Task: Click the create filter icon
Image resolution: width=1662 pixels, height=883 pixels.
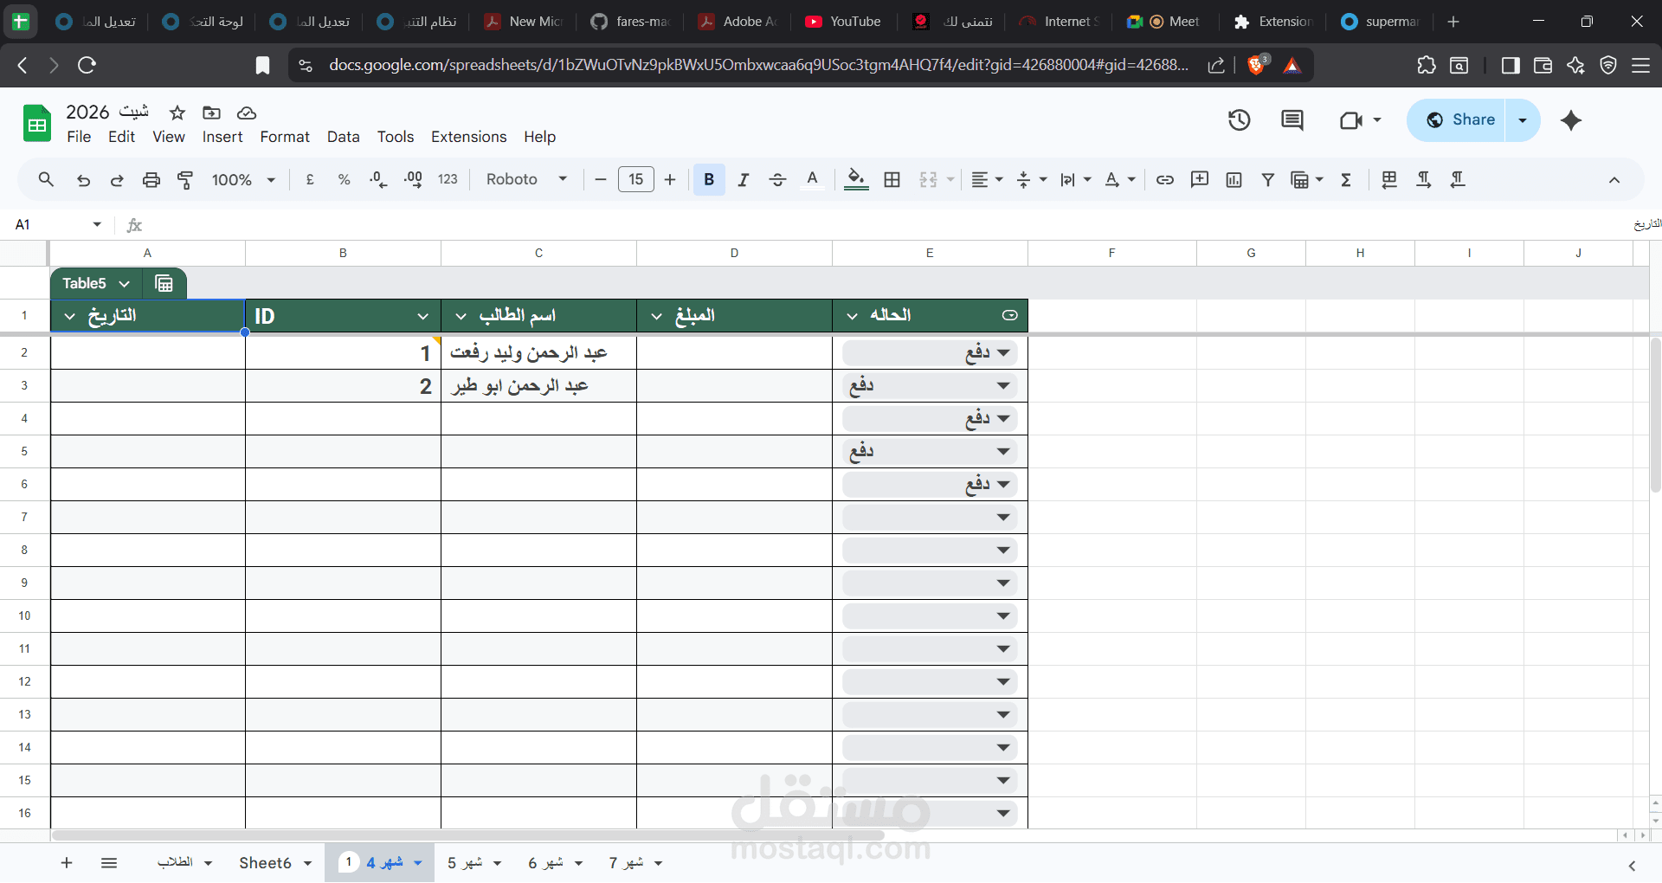Action: click(1268, 179)
